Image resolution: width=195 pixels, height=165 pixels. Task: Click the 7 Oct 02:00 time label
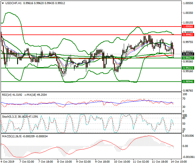coord(27,162)
